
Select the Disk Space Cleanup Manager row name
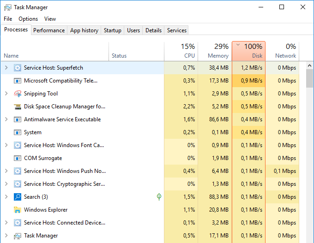(65, 107)
